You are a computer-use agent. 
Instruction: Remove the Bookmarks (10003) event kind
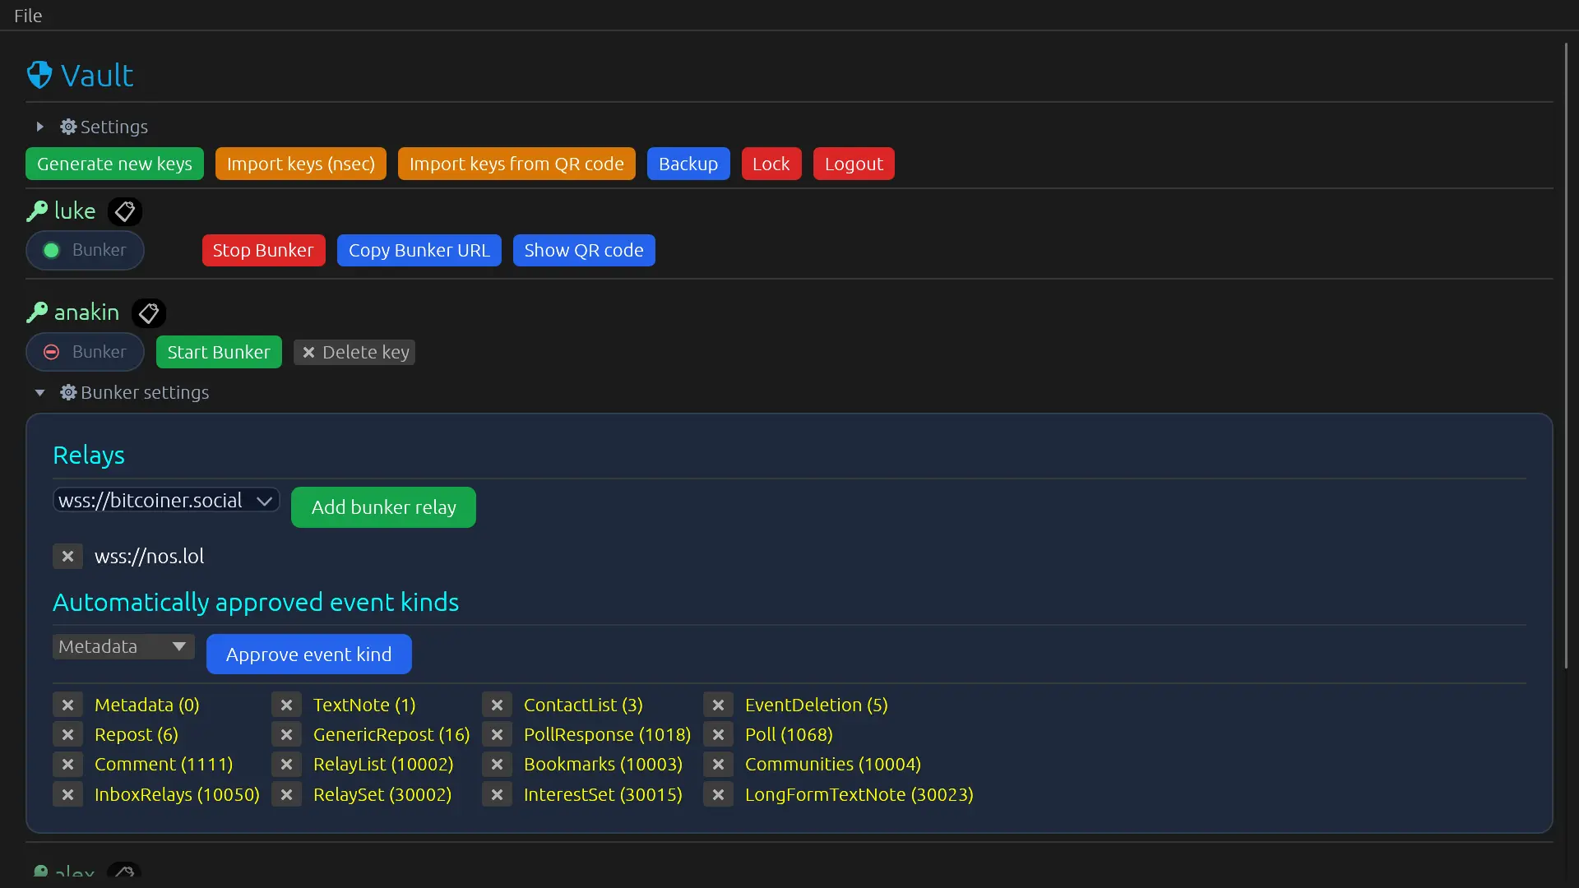(497, 764)
